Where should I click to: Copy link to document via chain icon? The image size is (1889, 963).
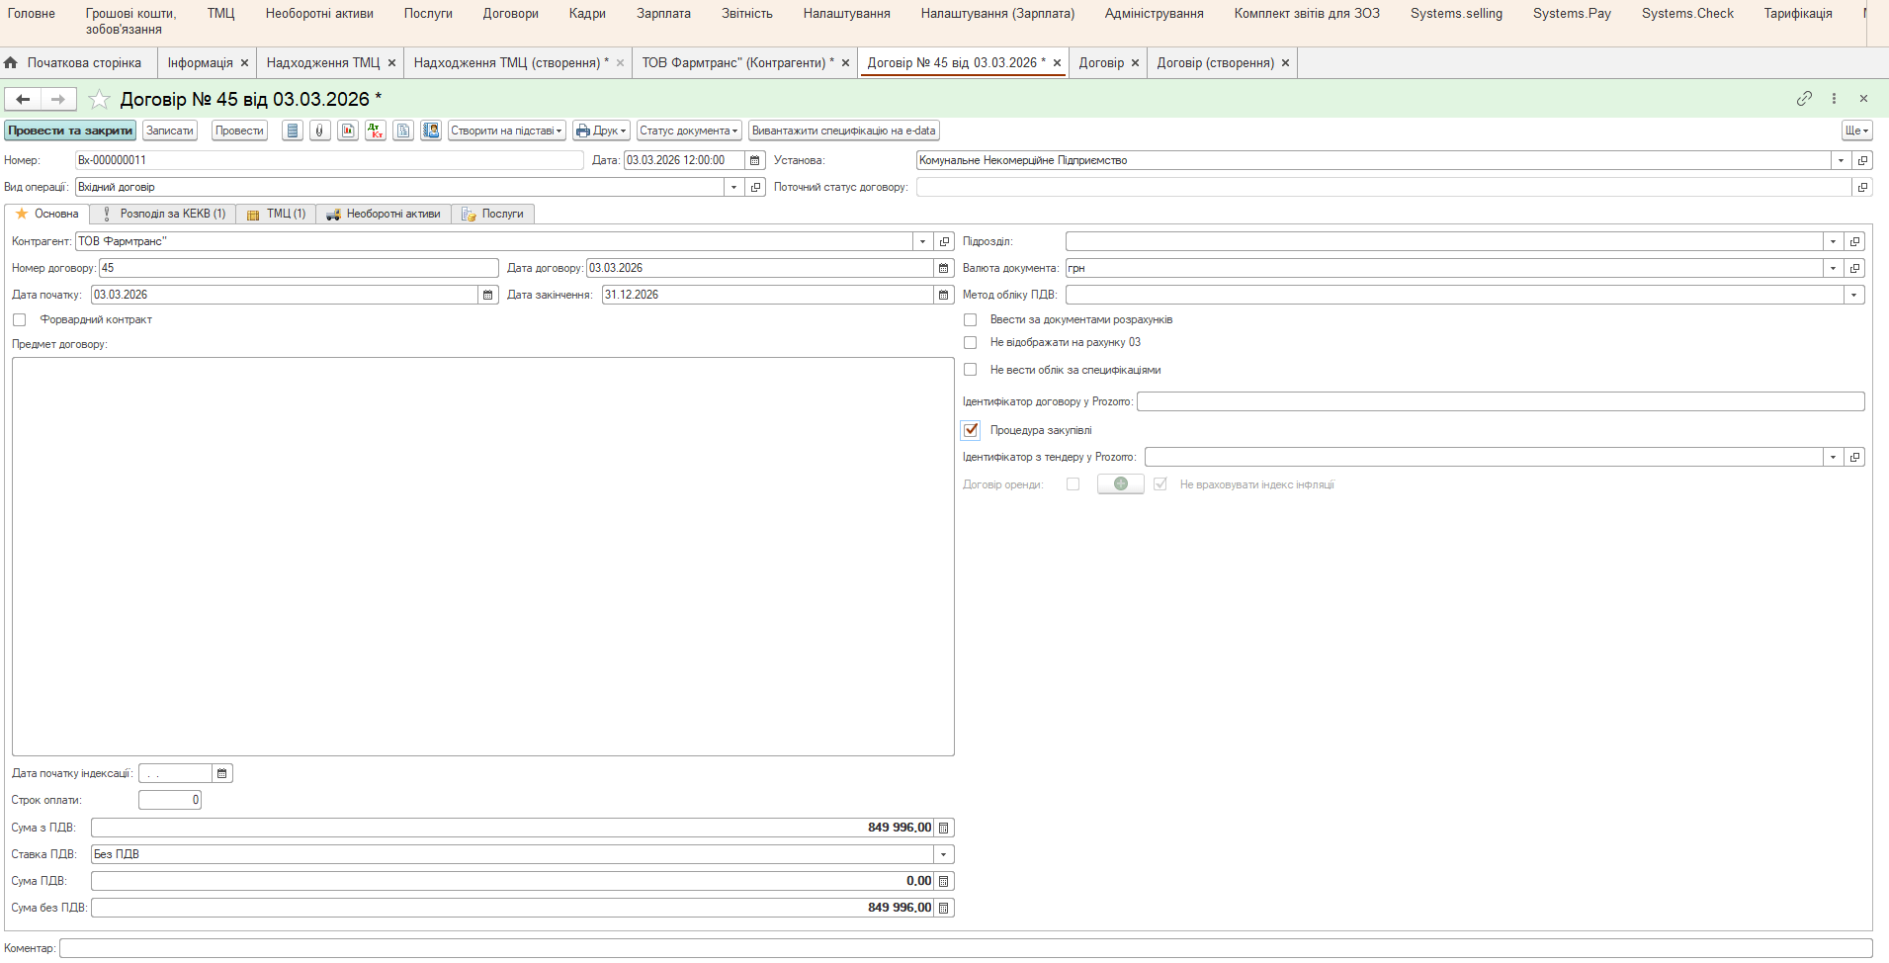[x=1804, y=99]
